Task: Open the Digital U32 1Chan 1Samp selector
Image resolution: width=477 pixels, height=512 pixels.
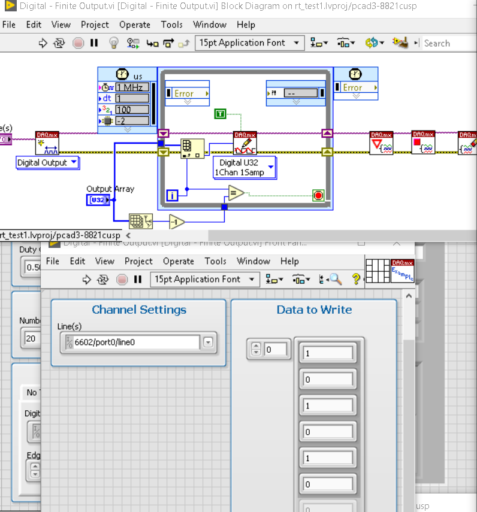Action: click(x=245, y=167)
